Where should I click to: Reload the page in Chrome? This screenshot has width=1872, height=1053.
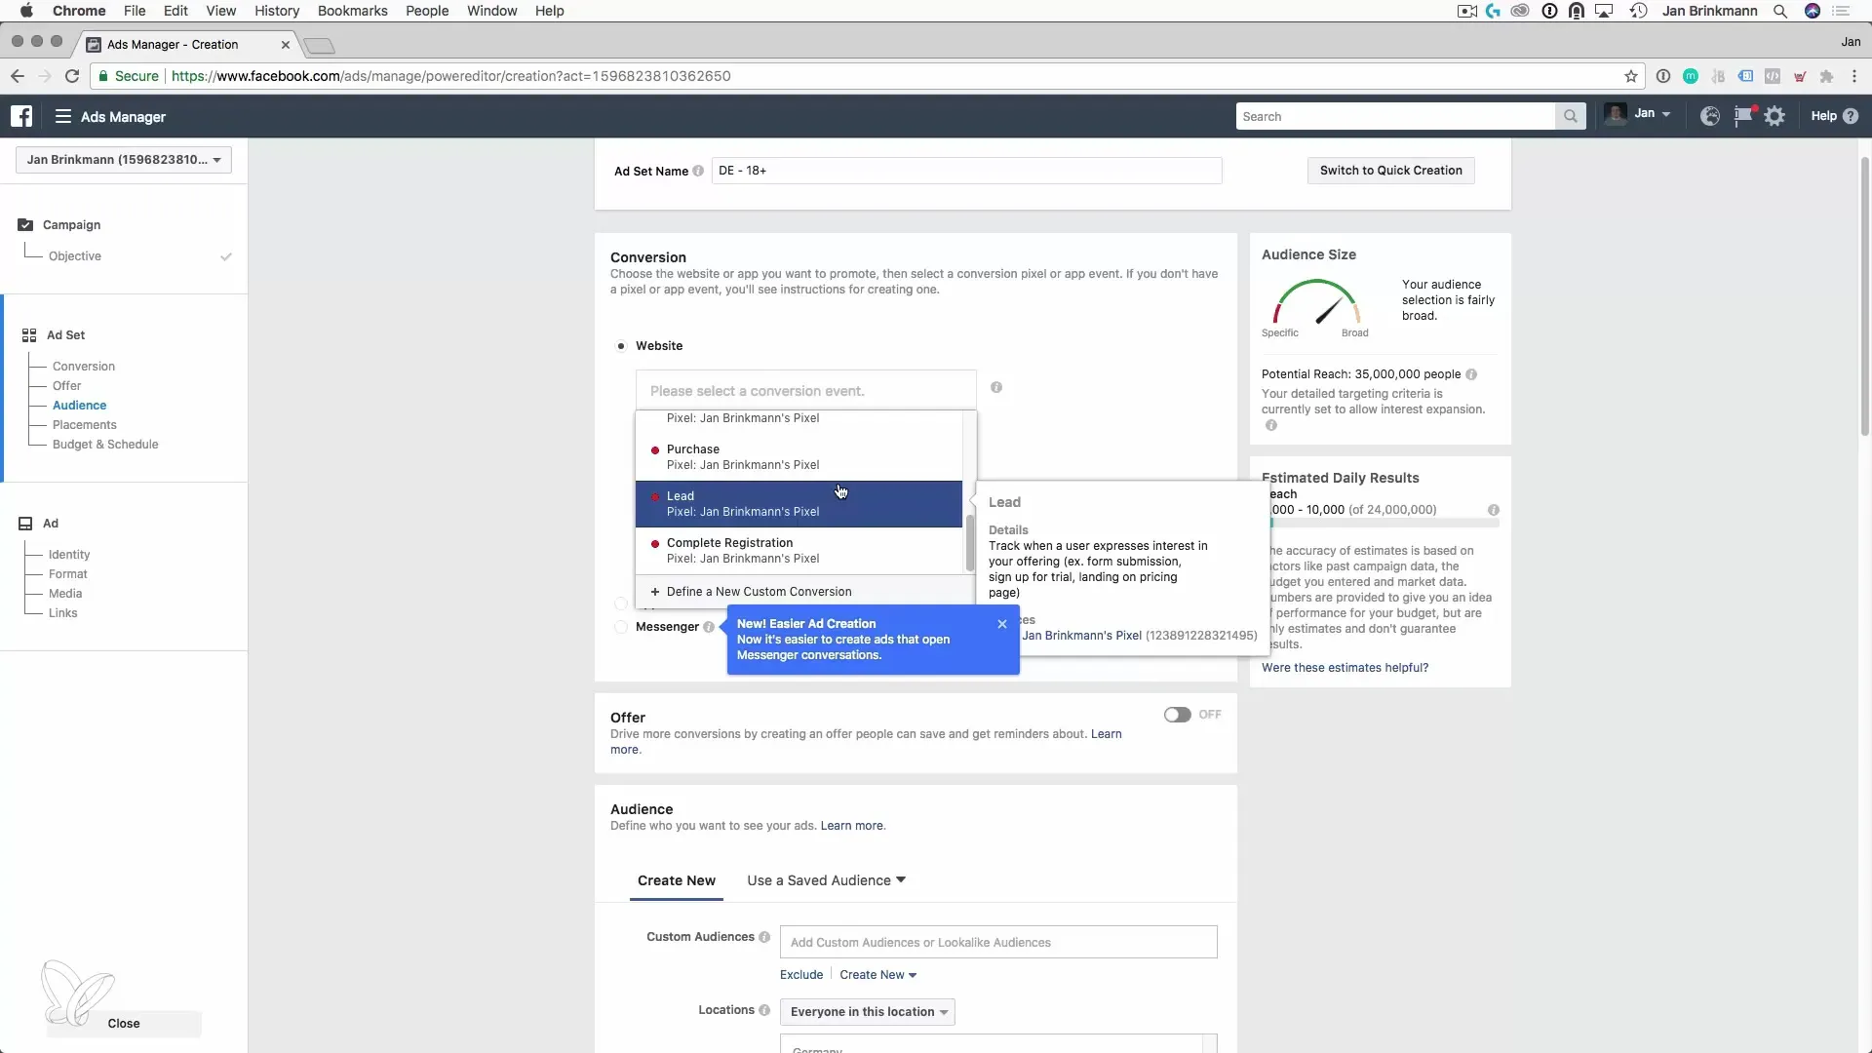tap(71, 76)
